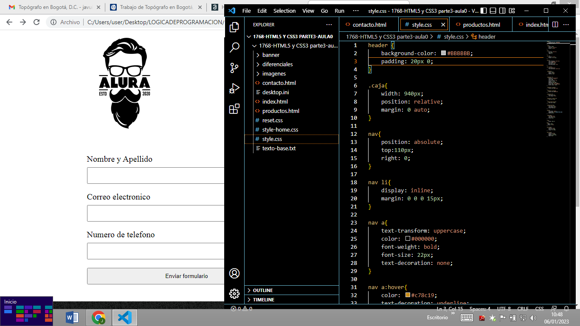Go forward in Chrome browser
This screenshot has height=326, width=580.
coord(23,22)
